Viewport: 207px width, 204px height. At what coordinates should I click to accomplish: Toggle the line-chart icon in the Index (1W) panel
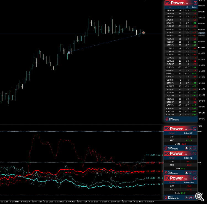point(191,197)
